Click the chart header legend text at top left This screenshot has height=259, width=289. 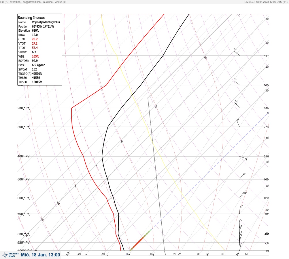33,2
